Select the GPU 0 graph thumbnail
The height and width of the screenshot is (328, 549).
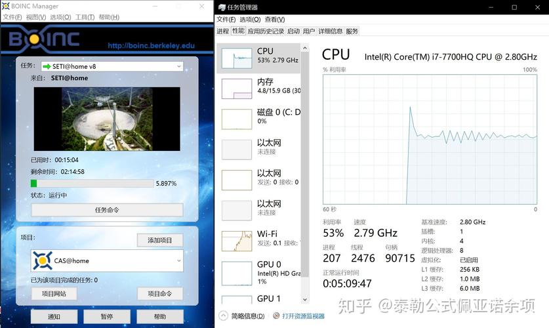click(237, 274)
